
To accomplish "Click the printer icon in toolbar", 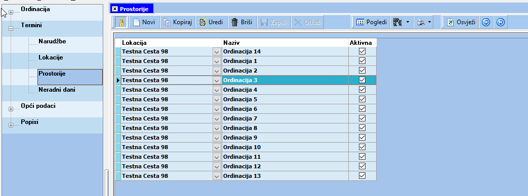I will (421, 23).
